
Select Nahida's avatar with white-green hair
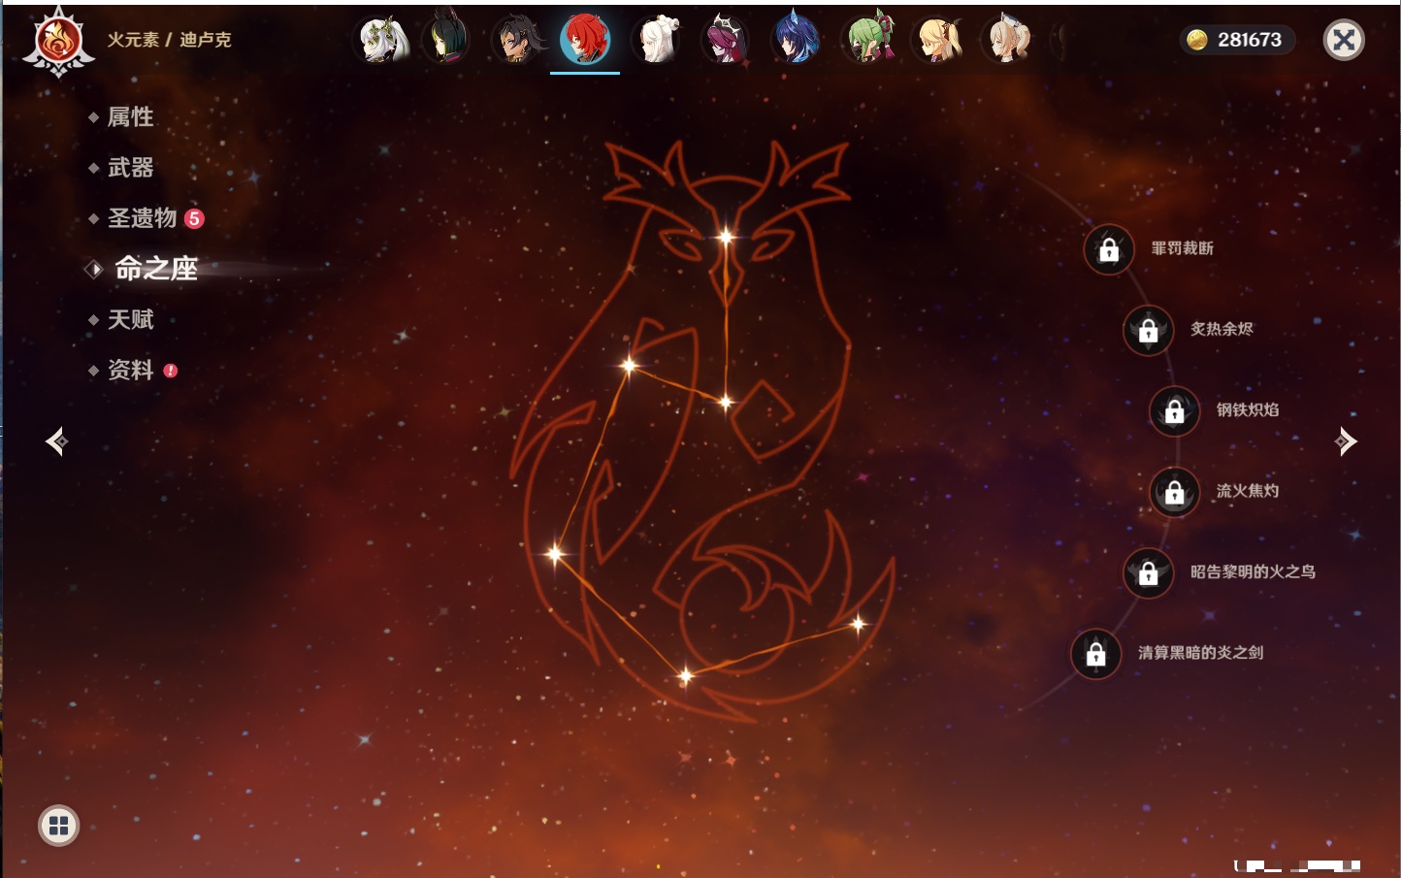[x=383, y=41]
